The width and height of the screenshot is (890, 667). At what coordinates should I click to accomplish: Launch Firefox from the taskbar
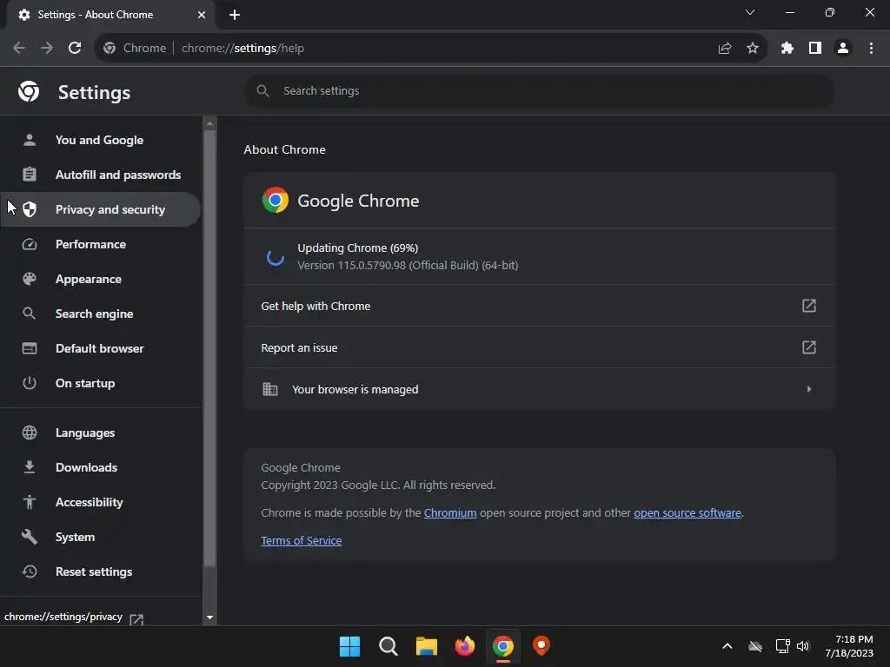click(465, 646)
